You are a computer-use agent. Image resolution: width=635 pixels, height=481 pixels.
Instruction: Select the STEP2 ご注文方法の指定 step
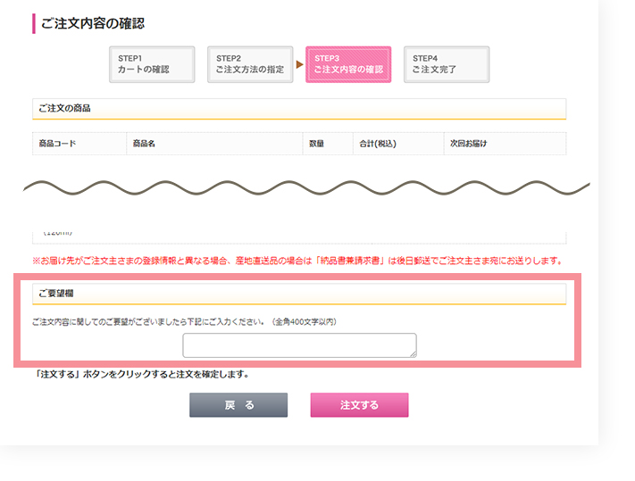pyautogui.click(x=250, y=64)
